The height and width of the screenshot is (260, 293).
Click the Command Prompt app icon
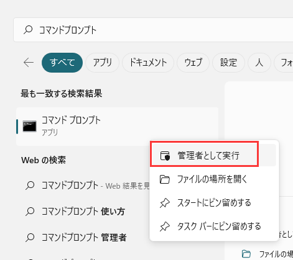(x=29, y=126)
